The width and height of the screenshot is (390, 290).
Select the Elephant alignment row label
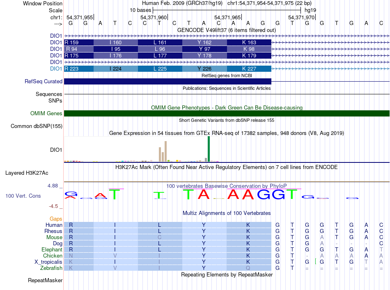(52, 249)
